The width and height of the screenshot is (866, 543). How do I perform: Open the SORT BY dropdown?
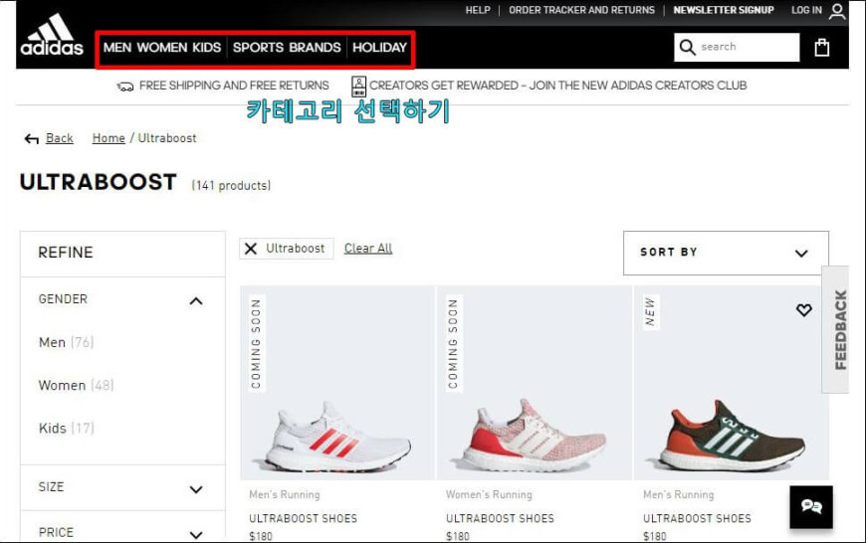726,253
